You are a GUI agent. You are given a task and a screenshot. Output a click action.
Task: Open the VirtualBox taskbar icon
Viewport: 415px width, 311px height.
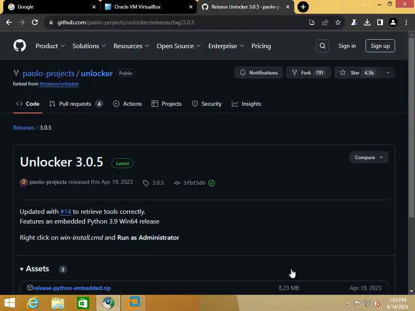coord(133,303)
